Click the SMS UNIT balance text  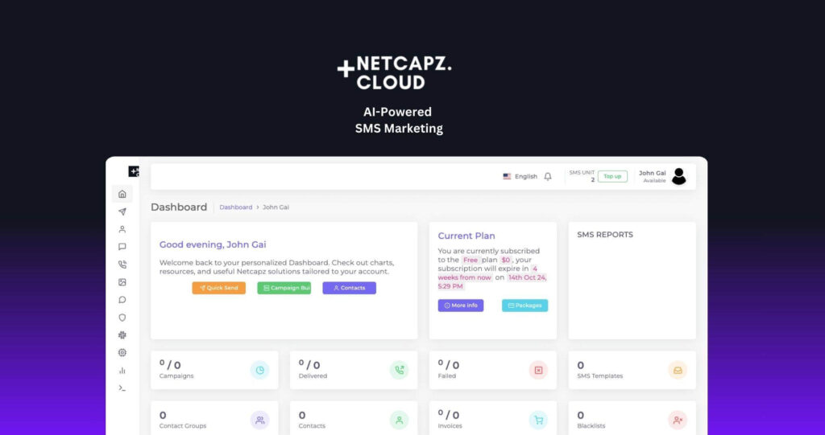(x=582, y=176)
